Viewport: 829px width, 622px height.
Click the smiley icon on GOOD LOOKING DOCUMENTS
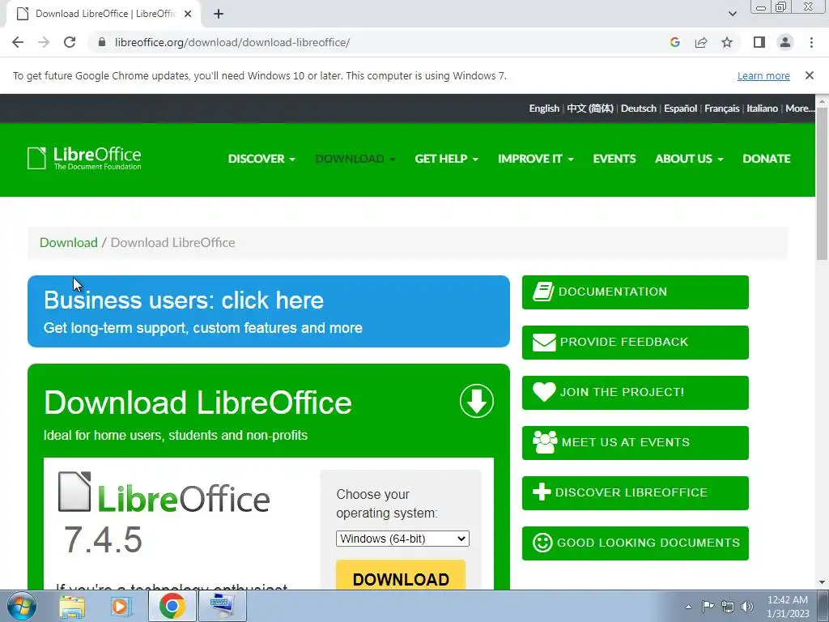click(542, 543)
